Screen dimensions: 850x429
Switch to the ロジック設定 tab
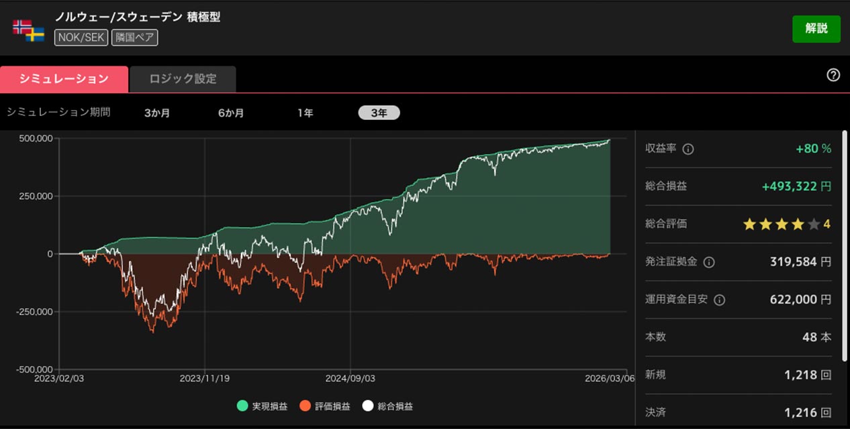click(183, 79)
